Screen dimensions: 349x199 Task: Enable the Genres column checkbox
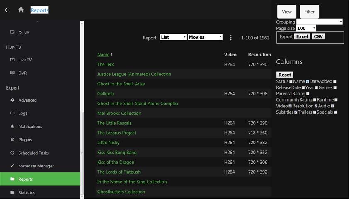[335, 88]
